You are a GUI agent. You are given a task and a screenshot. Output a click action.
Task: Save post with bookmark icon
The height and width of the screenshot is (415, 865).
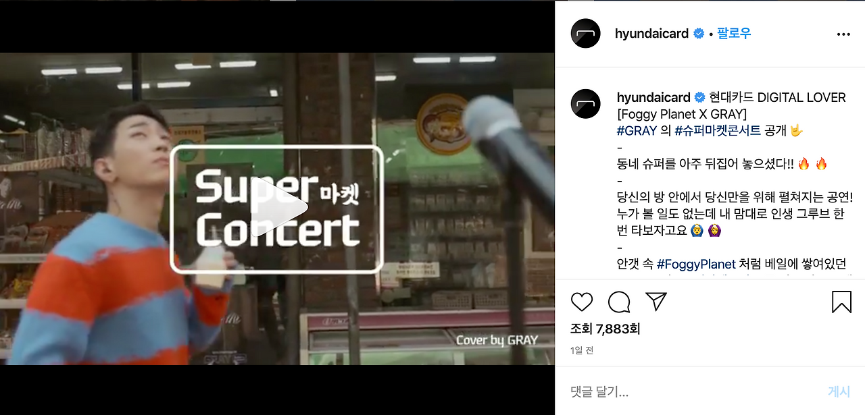841,302
